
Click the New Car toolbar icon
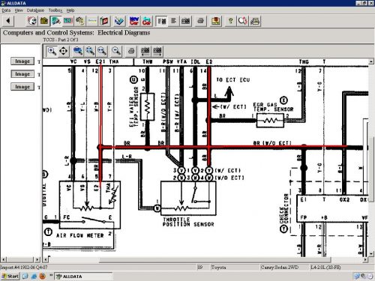point(134,21)
